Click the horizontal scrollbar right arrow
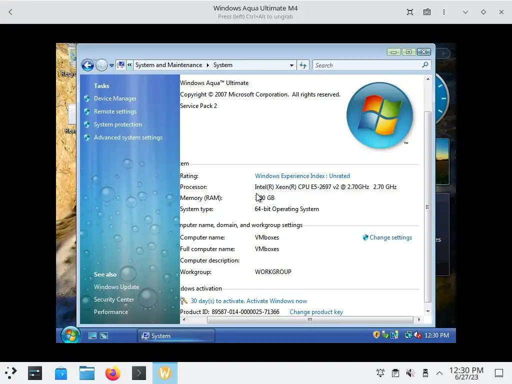The image size is (512, 384). point(419,319)
